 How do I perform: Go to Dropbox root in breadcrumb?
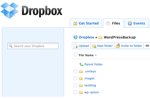(87, 37)
